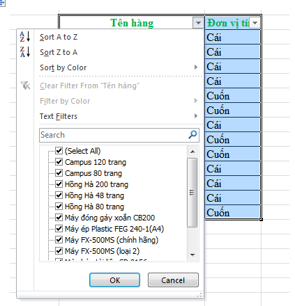Open the Đơn vị tính filter dropdown
This screenshot has height=306, width=295.
[x=255, y=23]
